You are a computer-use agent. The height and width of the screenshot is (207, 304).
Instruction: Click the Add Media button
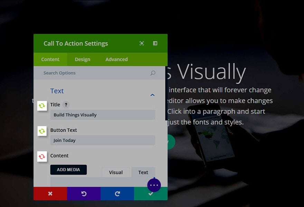coord(68,170)
